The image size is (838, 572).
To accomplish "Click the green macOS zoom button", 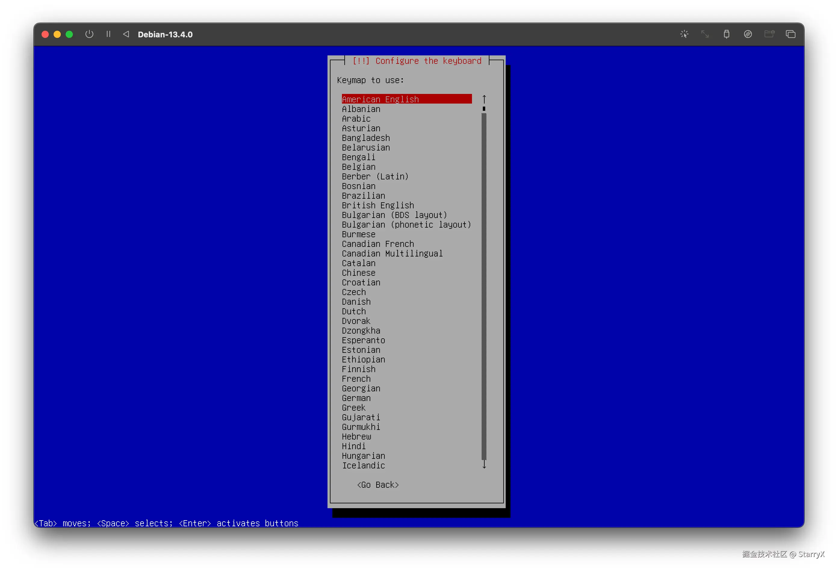I will [x=69, y=34].
